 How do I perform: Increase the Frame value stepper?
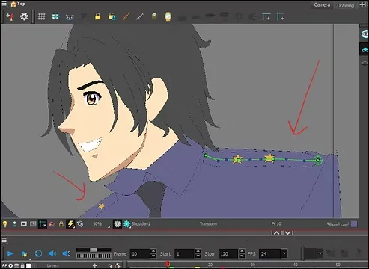[x=153, y=251]
